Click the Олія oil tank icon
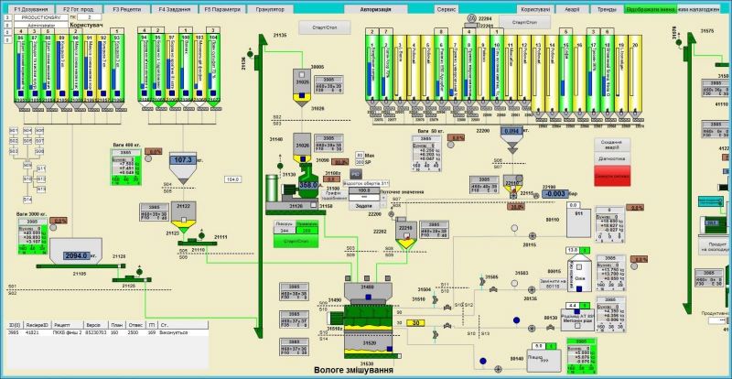This screenshot has height=379, width=732. (x=580, y=279)
